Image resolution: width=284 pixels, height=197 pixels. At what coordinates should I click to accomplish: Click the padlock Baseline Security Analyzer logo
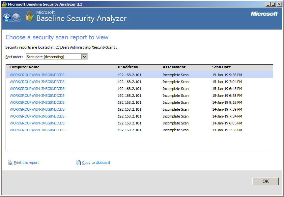pos(30,16)
